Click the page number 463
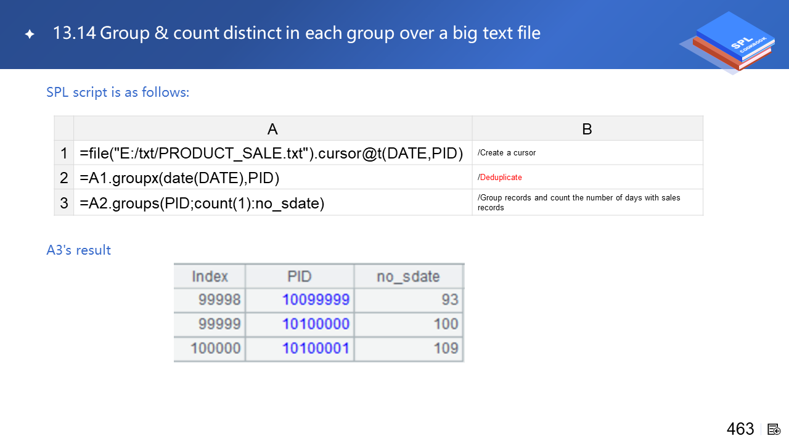The height and width of the screenshot is (444, 789). tap(740, 429)
